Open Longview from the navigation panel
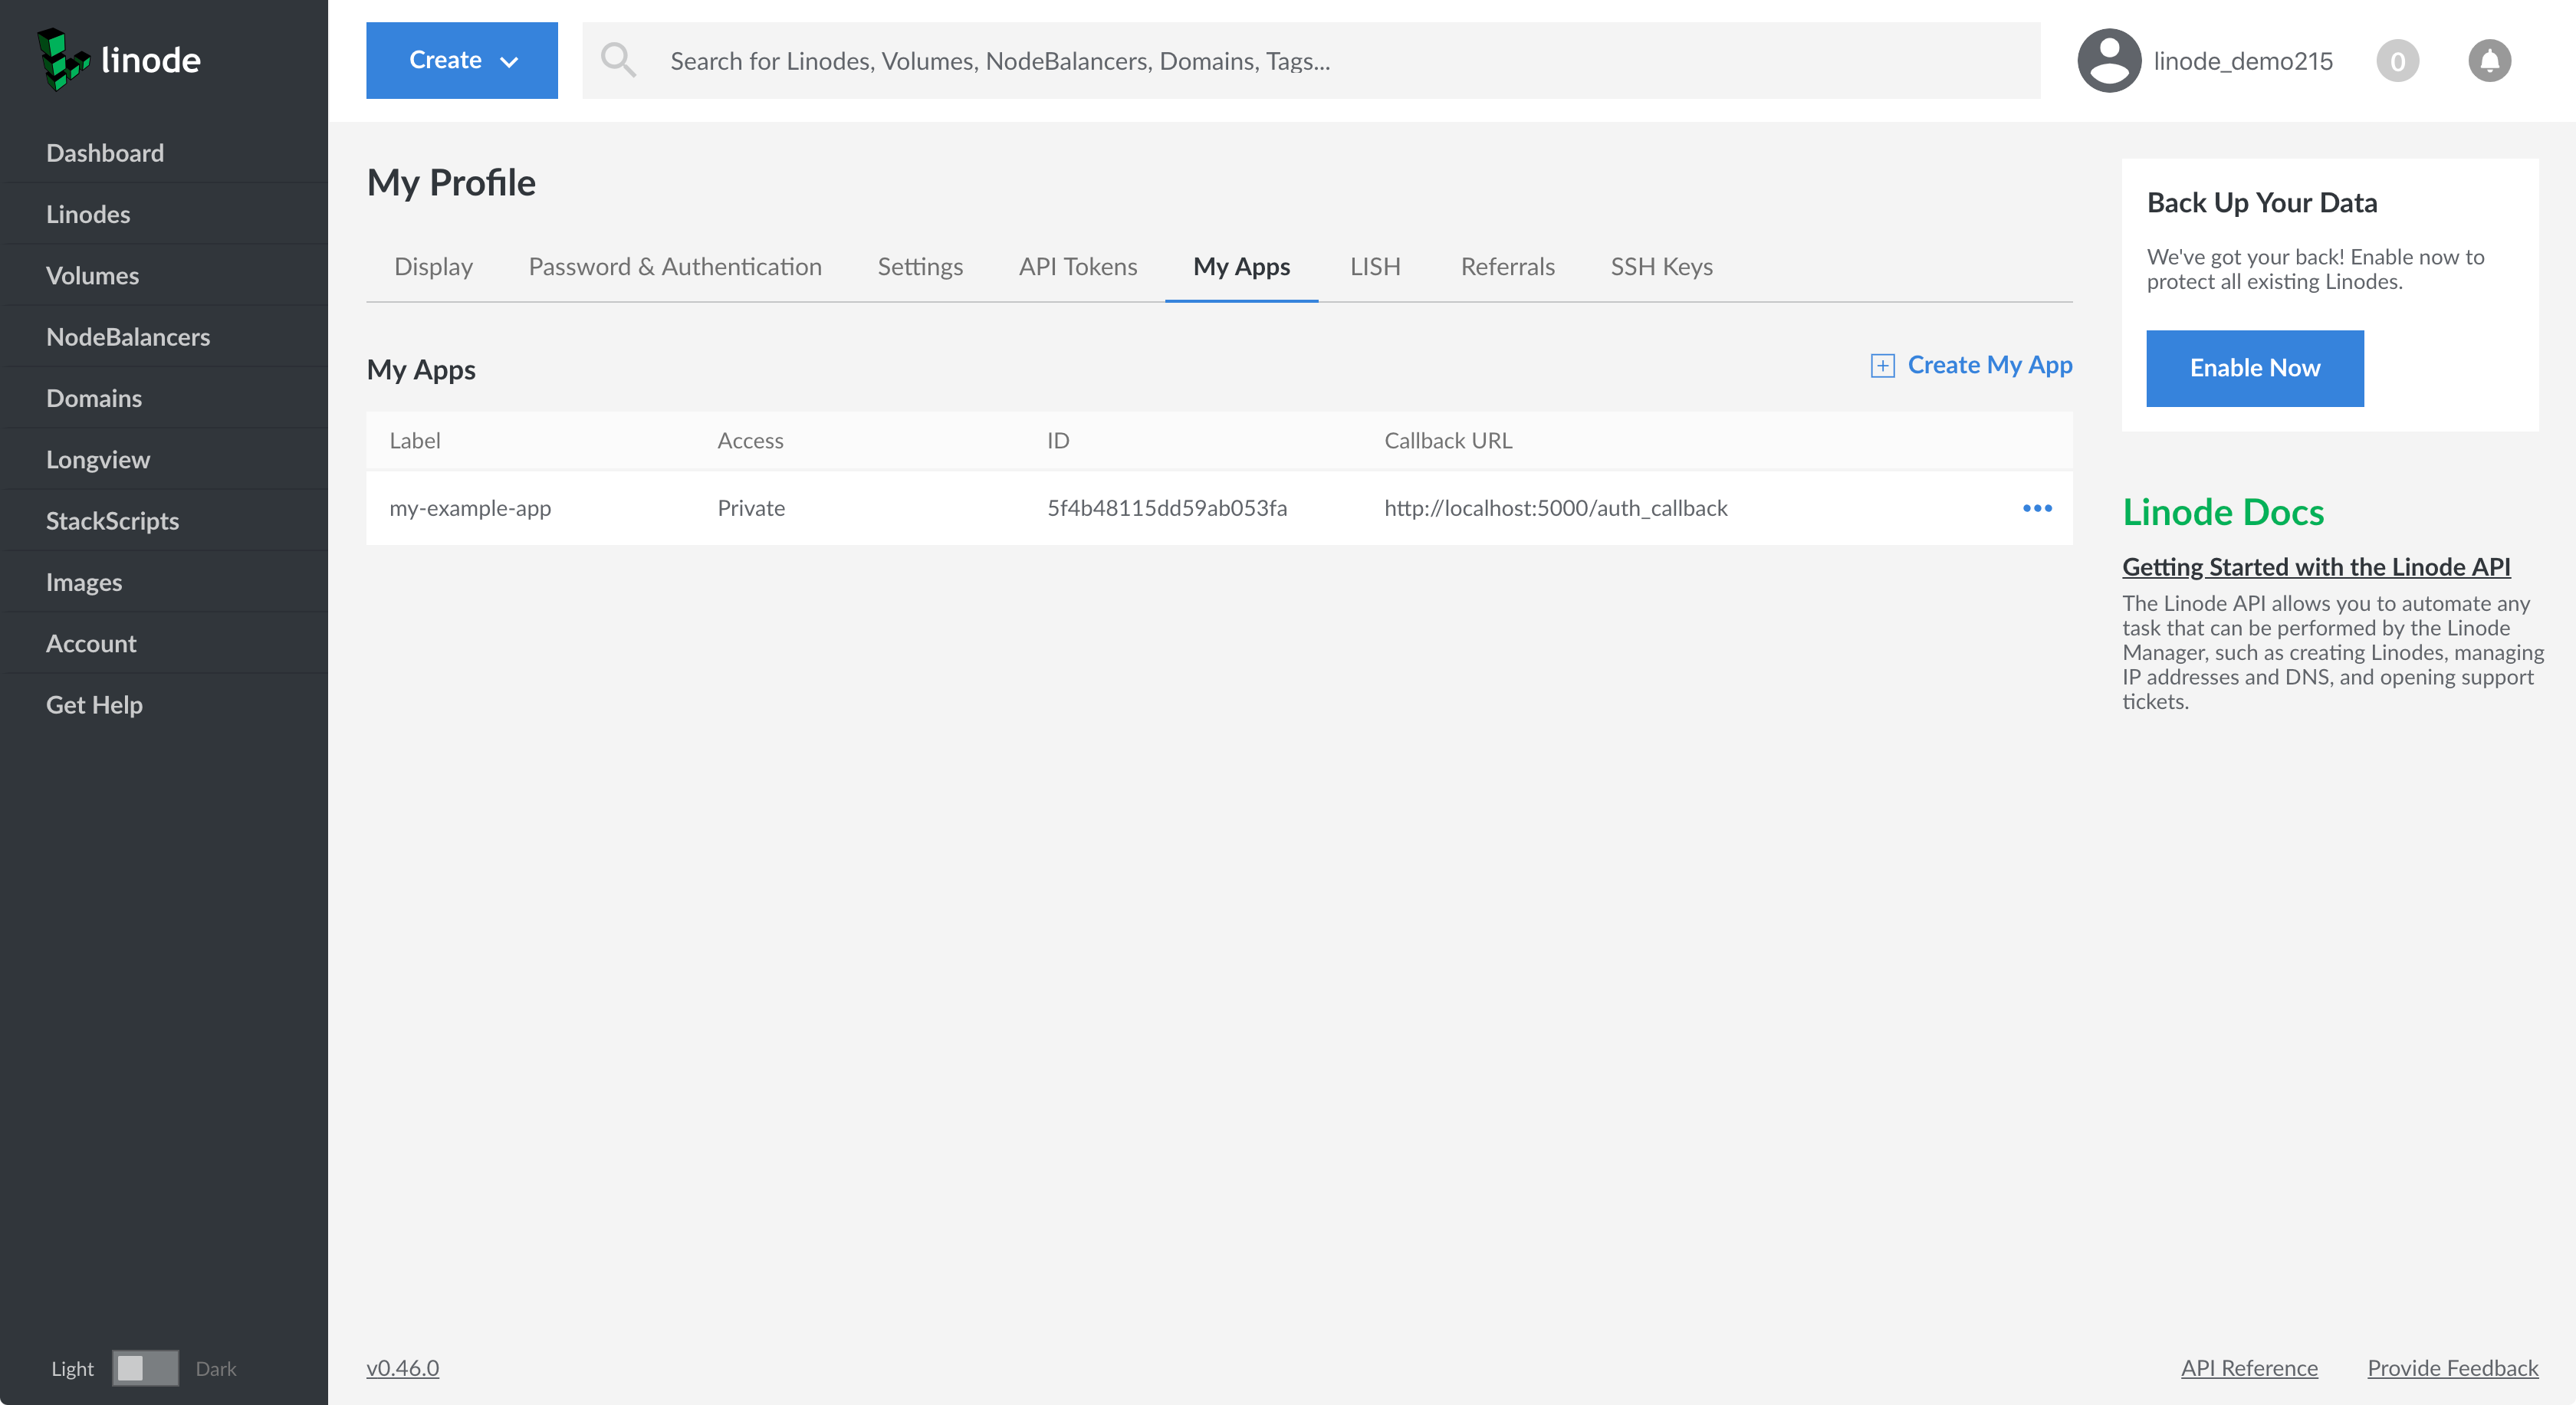 click(98, 459)
